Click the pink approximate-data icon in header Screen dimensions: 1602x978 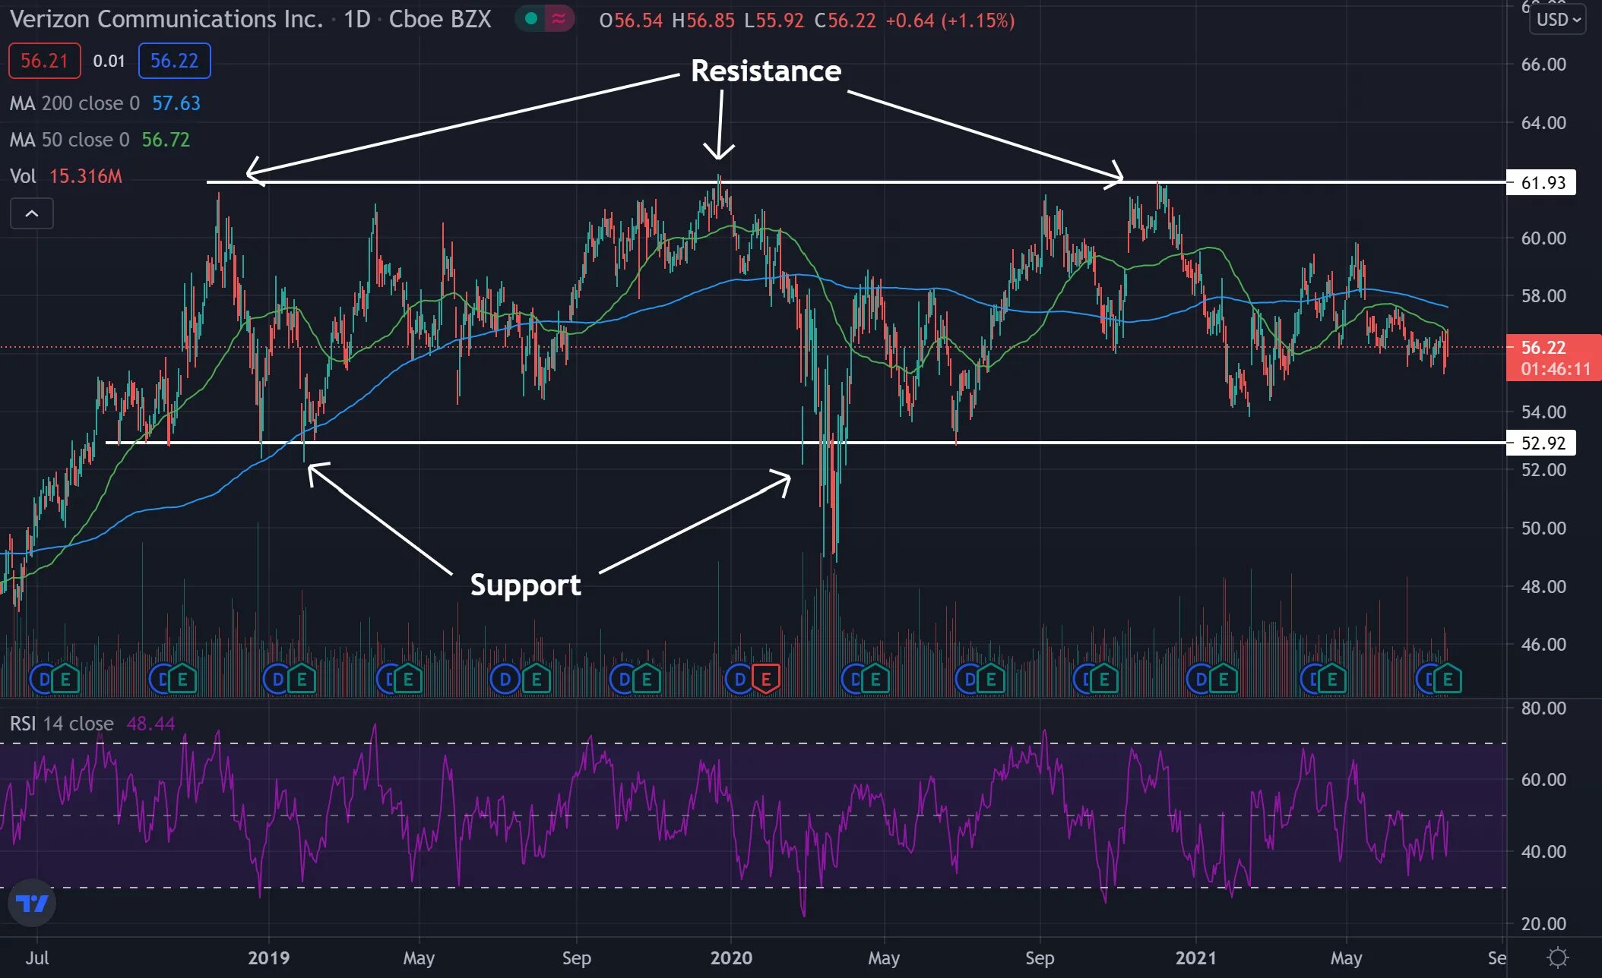tap(559, 19)
